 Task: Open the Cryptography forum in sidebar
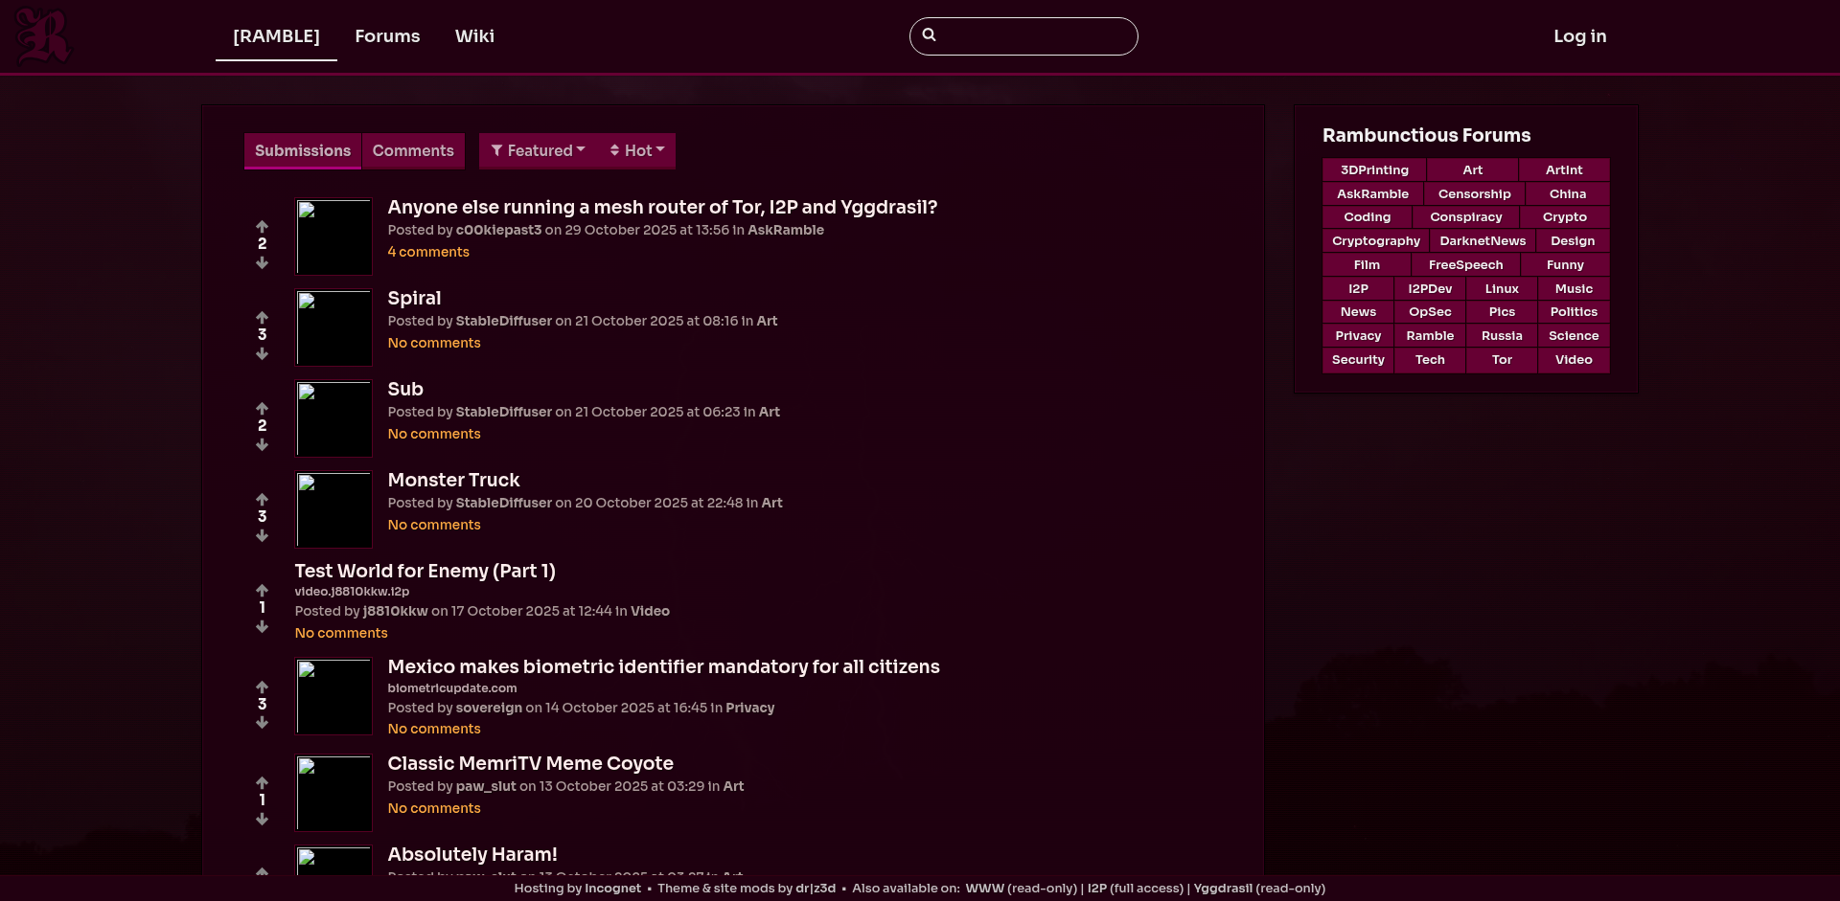click(x=1375, y=241)
